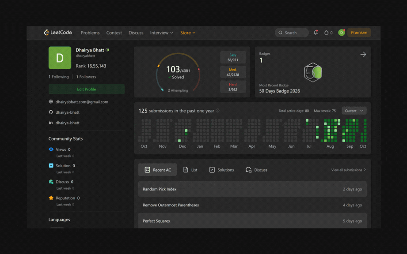The height and width of the screenshot is (254, 407).
Task: Click the search magnifier icon
Action: (280, 33)
